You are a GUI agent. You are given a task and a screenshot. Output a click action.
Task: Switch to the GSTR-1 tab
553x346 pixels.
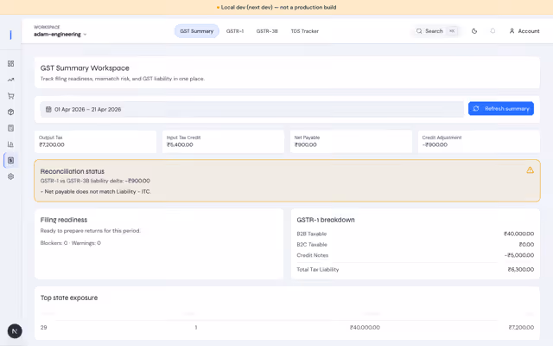click(235, 31)
